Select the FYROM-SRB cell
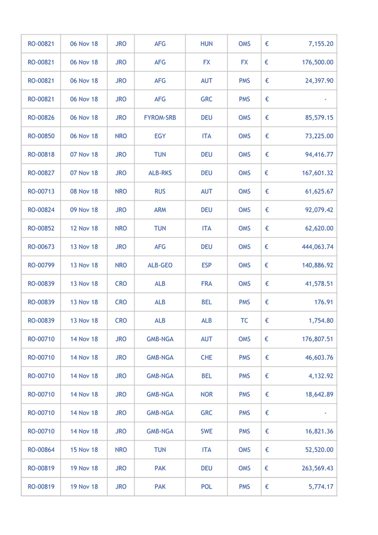Screen dimensions: 378x535 point(160,117)
